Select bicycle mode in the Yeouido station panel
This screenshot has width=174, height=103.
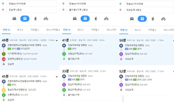(163, 19)
